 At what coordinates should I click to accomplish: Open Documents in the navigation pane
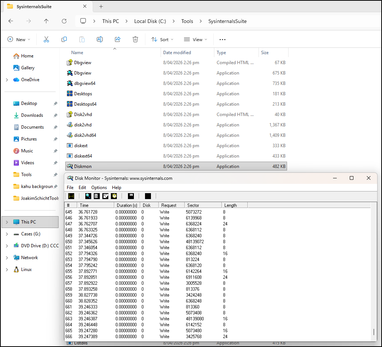pyautogui.click(x=29, y=127)
